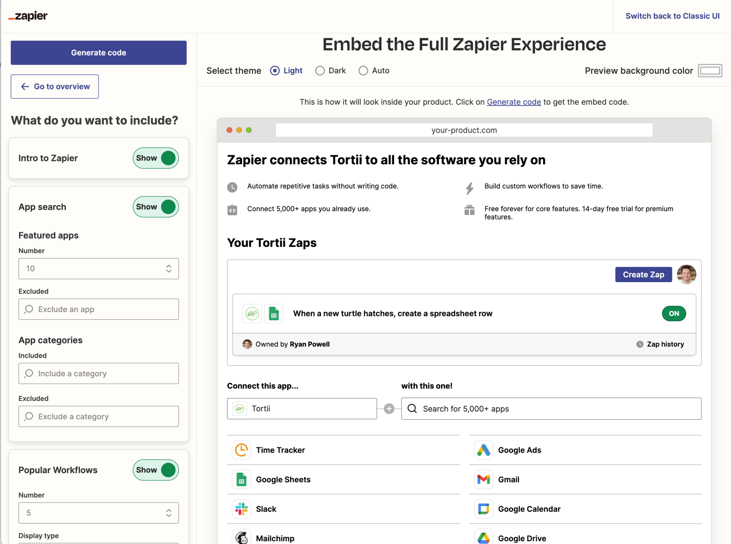This screenshot has height=544, width=731.
Task: Click the plus icon between app selectors
Action: [x=389, y=408]
